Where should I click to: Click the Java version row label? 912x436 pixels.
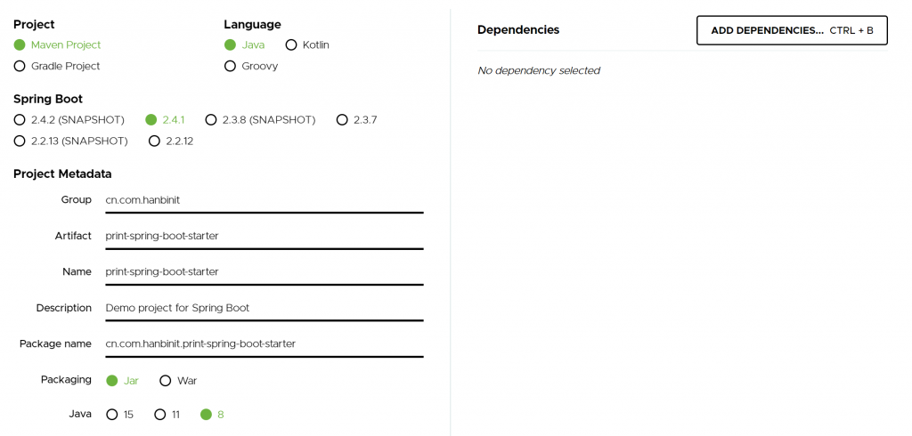[79, 414]
